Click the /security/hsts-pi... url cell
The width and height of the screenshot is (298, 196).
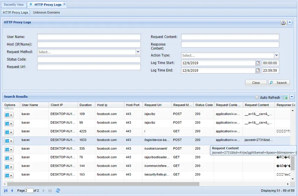(157, 174)
